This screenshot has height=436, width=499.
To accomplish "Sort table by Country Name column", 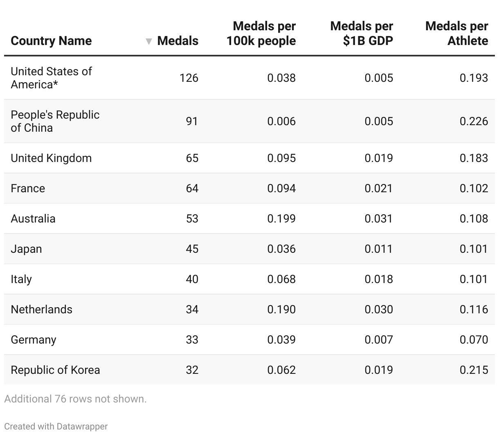I will (x=51, y=41).
